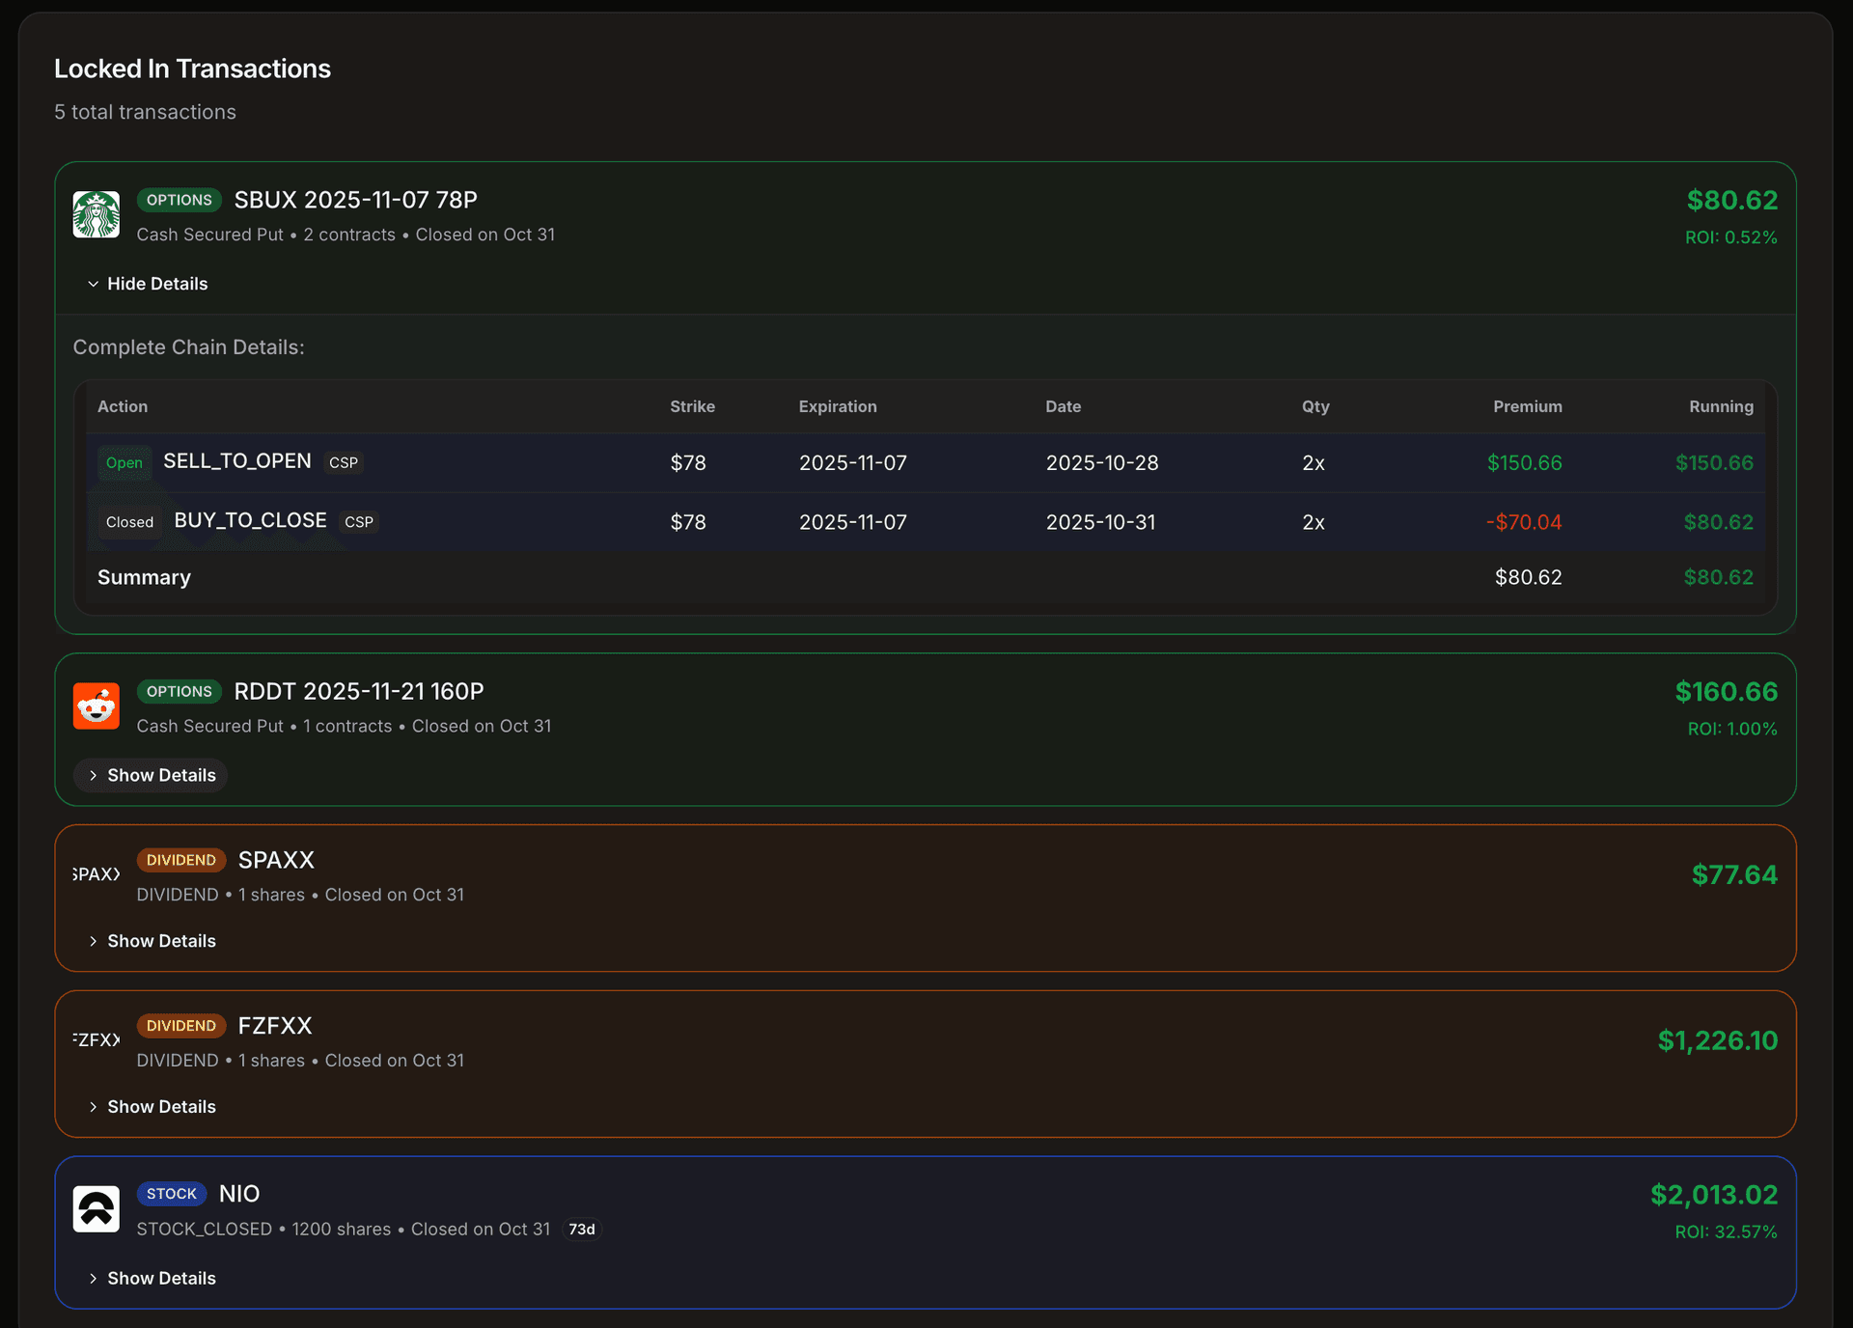Toggle the Open status on SELL_TO_OPEN row

tap(124, 463)
